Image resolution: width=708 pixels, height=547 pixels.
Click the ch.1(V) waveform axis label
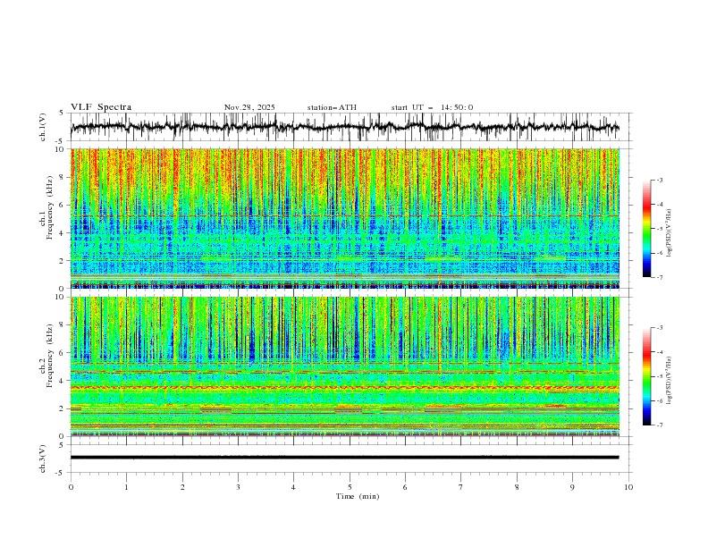coord(43,127)
